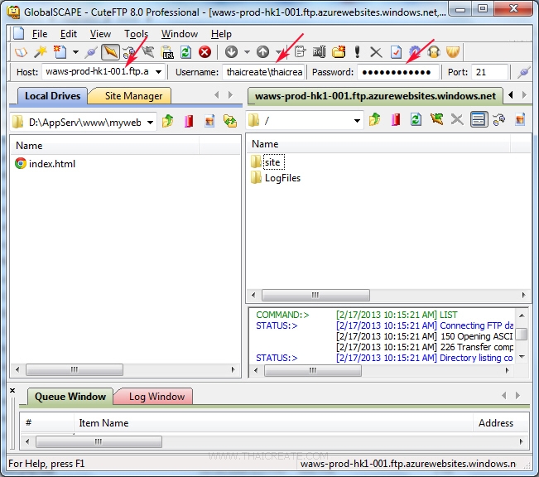This screenshot has width=539, height=477.
Task: Click the Password input field
Action: click(x=398, y=72)
